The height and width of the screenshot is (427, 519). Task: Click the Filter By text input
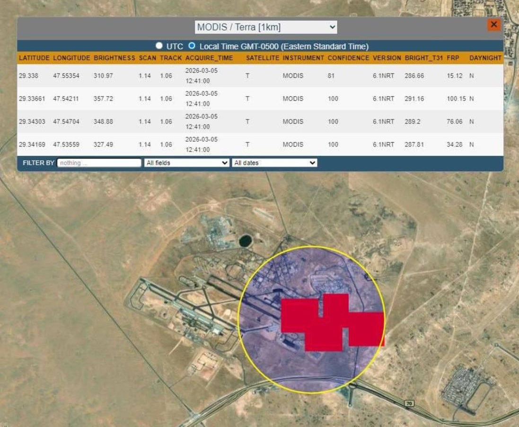99,163
